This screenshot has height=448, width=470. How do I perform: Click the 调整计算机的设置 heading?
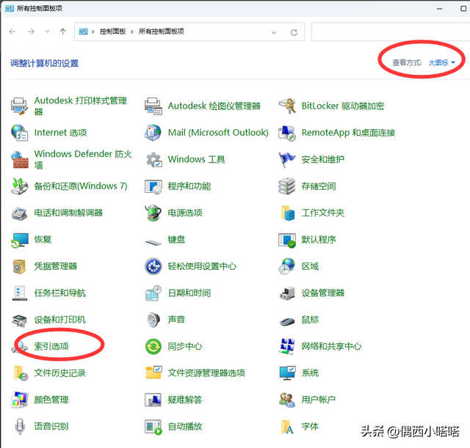[x=44, y=64]
